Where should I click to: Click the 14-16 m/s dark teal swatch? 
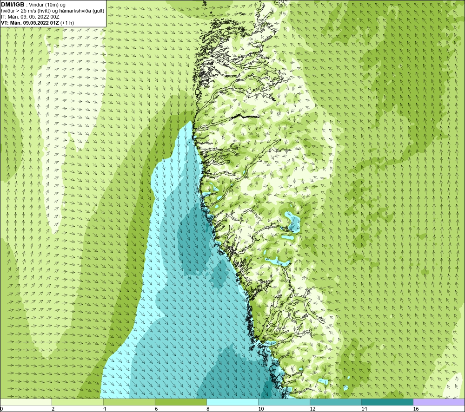point(387,402)
